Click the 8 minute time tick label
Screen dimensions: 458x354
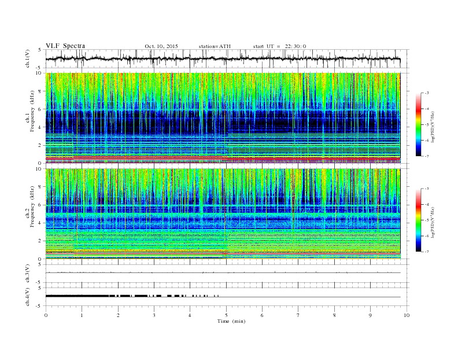point(334,315)
